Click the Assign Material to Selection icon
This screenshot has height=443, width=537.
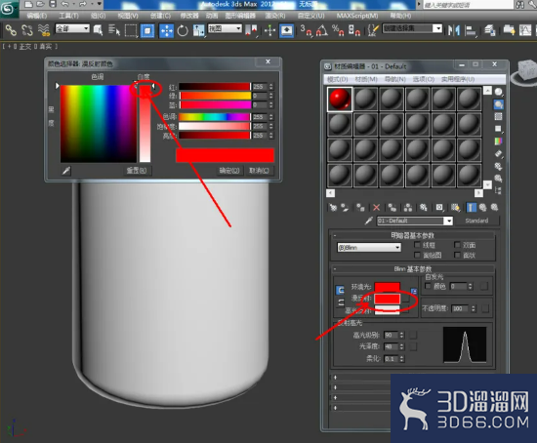point(360,208)
